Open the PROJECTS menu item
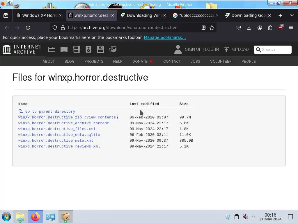 94,62
